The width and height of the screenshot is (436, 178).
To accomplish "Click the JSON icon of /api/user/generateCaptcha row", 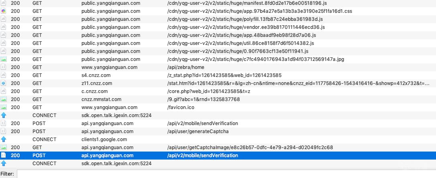I will click(3, 131).
